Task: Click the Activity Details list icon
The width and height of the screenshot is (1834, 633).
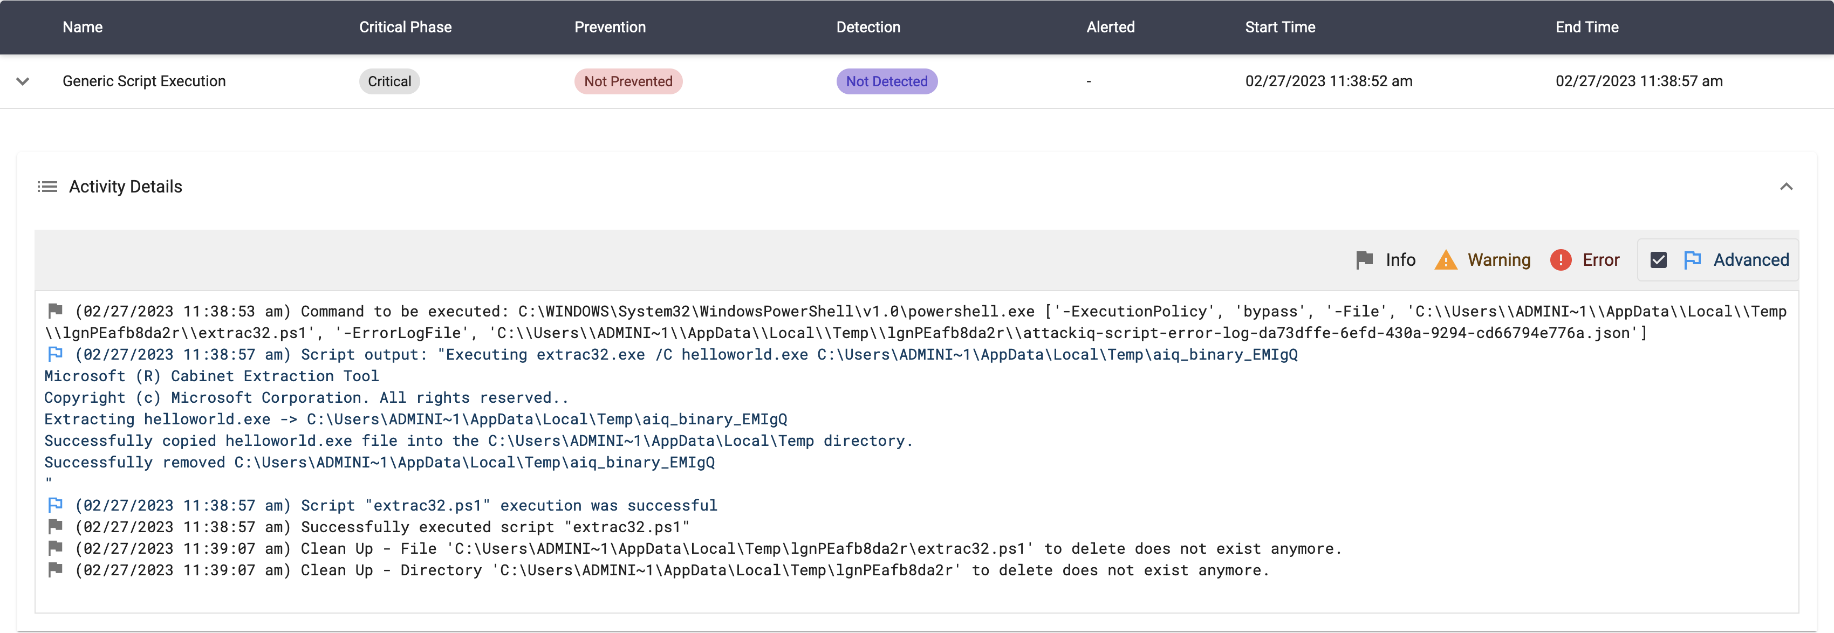Action: coord(47,187)
